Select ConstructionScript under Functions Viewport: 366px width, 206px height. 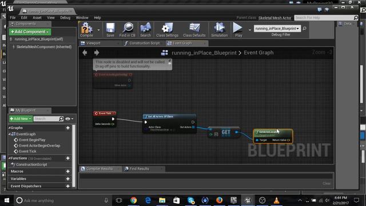tap(31, 164)
